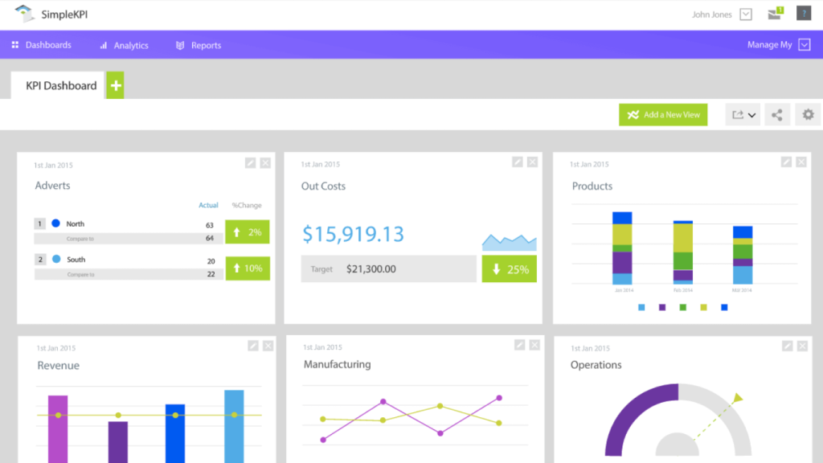823x463 pixels.
Task: Close the Manufacturing widget
Action: pos(534,345)
